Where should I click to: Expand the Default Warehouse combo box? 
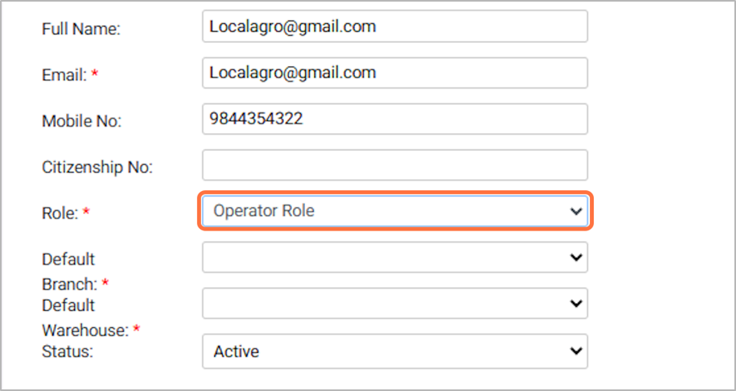point(387,304)
